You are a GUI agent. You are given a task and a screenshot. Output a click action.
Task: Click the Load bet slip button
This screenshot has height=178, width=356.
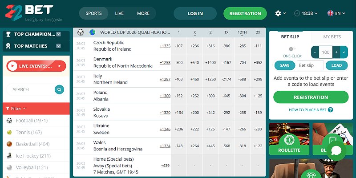pyautogui.click(x=336, y=65)
